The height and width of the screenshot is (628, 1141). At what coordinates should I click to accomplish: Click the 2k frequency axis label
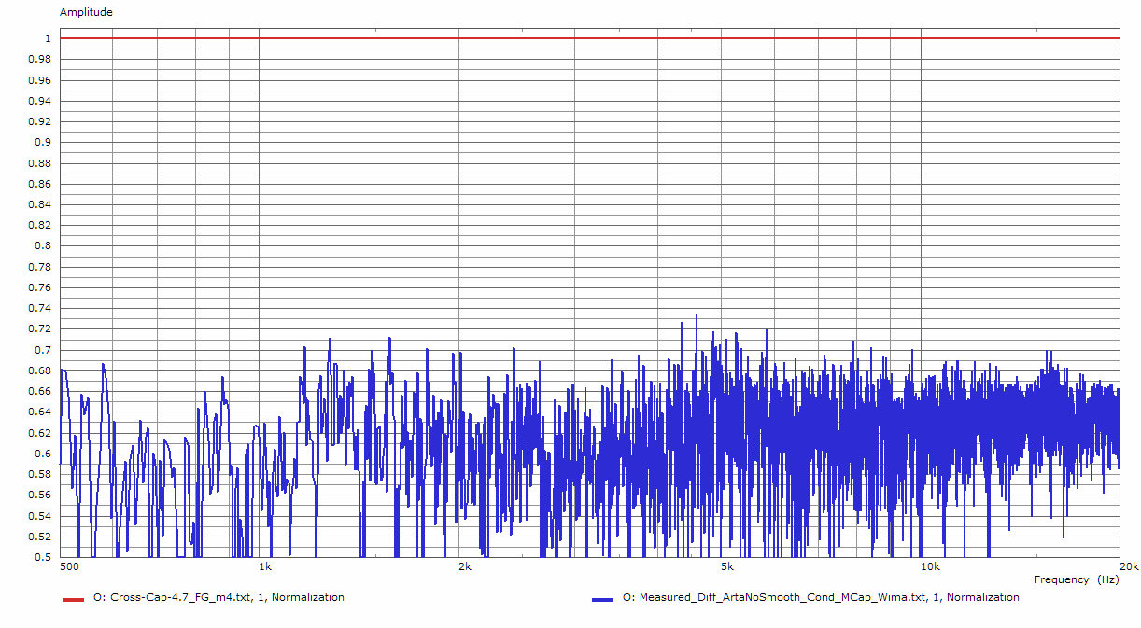click(465, 566)
